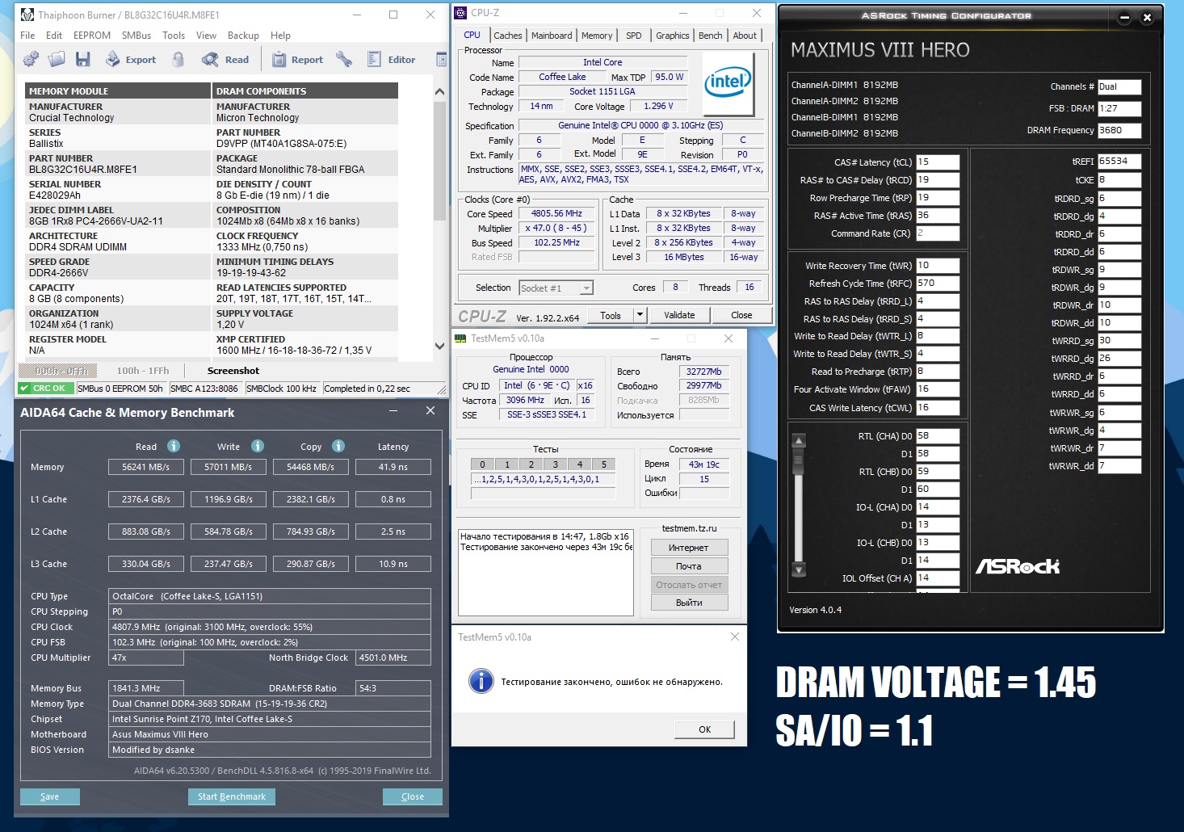
Task: Click info icon next to Copy column
Action: [x=338, y=446]
